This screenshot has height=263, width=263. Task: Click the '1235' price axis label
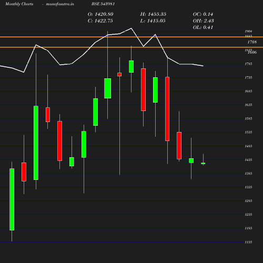coord(248,215)
